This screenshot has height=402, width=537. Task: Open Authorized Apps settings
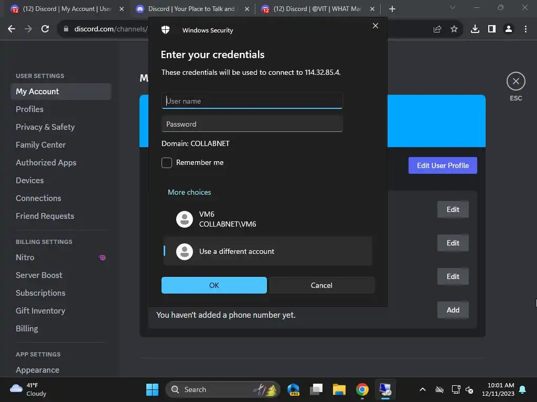[x=61, y=162]
